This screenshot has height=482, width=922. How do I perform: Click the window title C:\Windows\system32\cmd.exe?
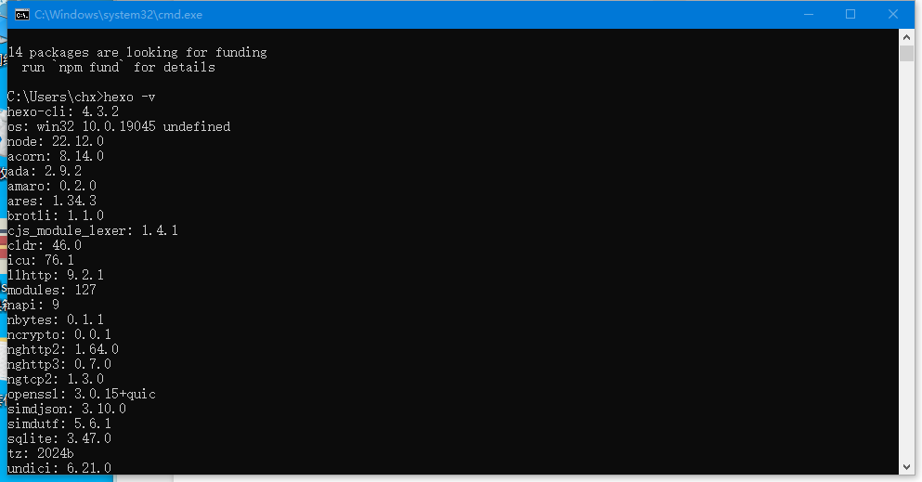[118, 15]
